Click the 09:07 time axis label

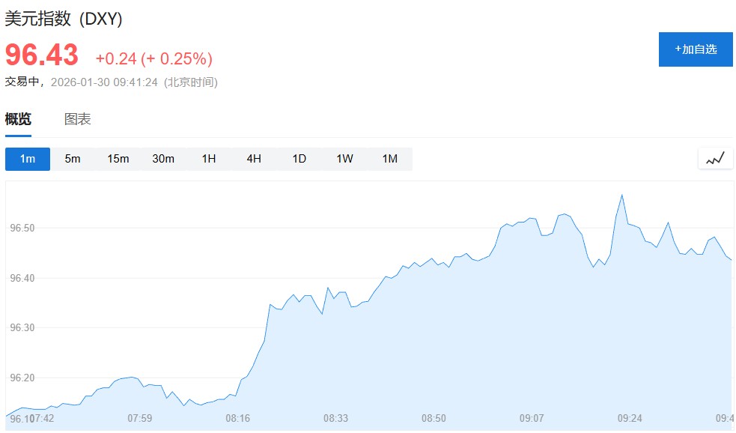point(532,418)
